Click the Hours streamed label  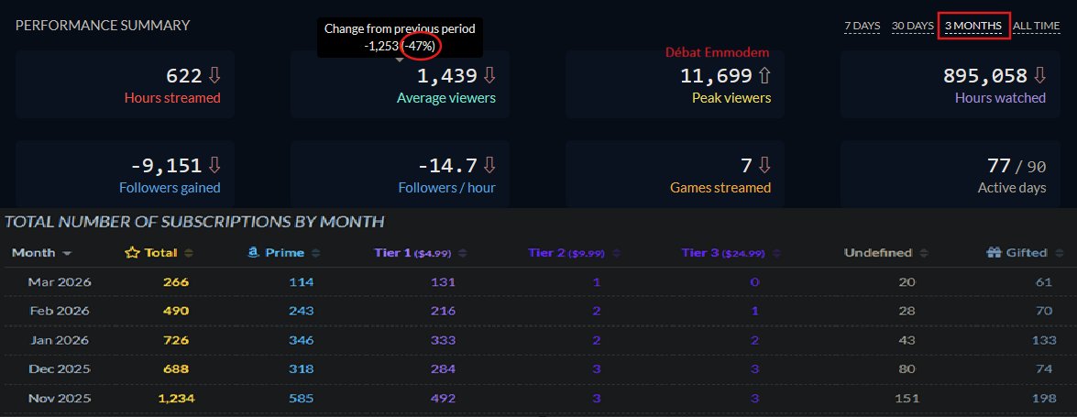(x=172, y=98)
